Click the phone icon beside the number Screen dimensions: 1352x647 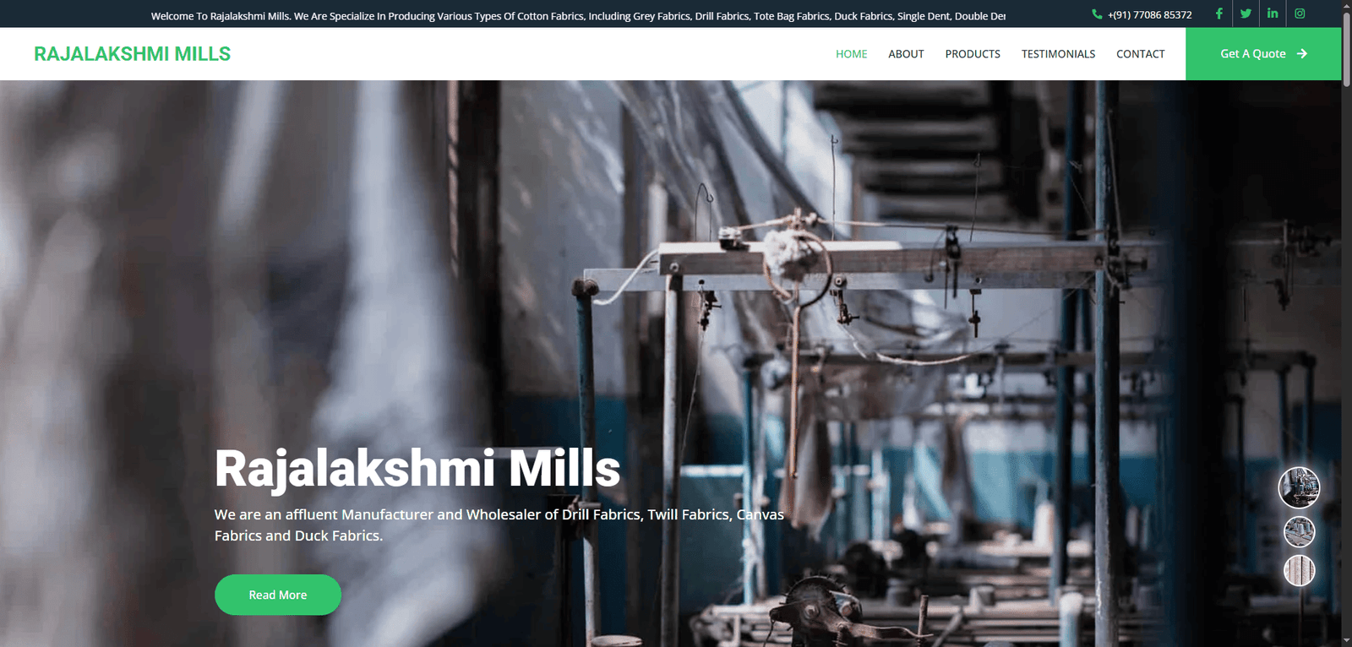1097,14
